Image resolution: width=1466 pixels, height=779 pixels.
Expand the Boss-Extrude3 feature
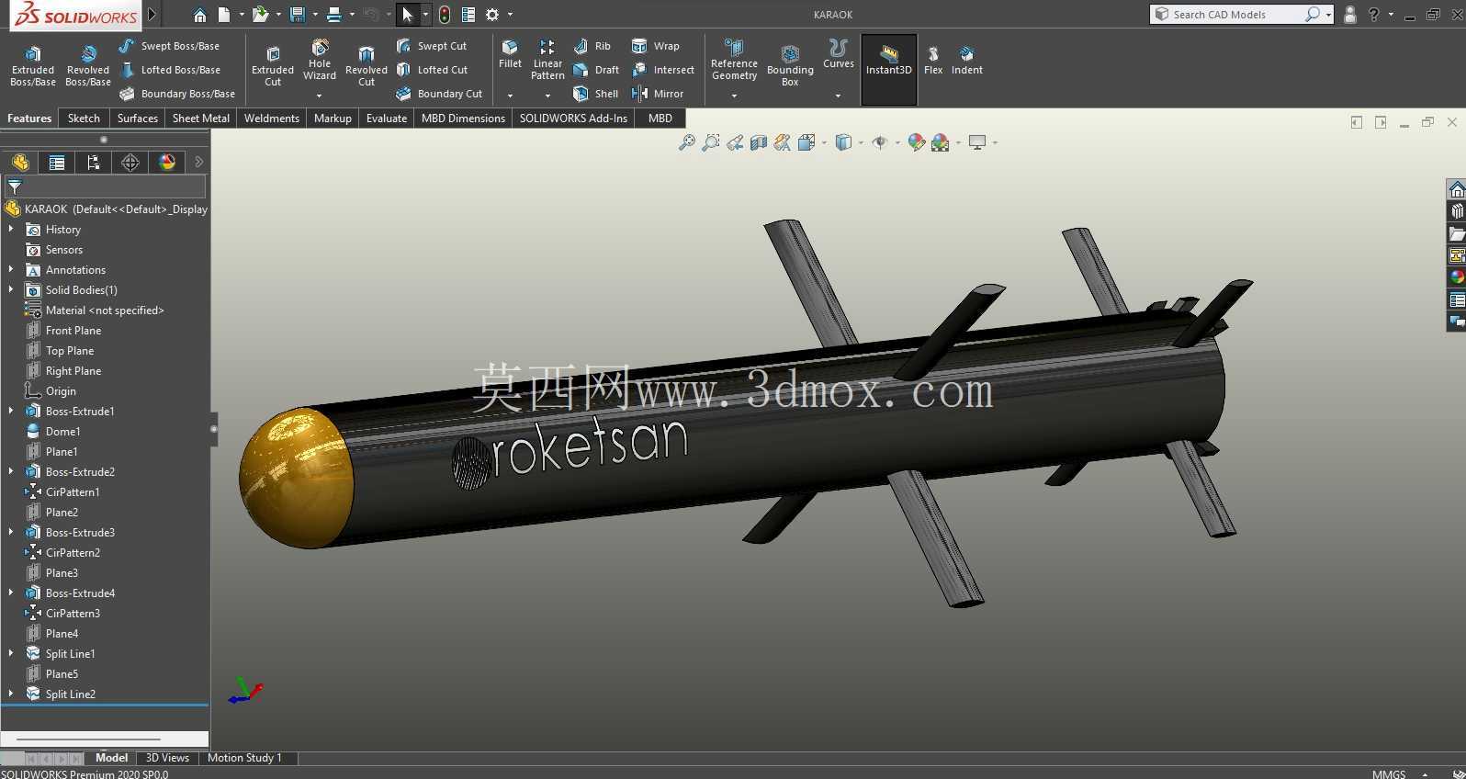11,533
